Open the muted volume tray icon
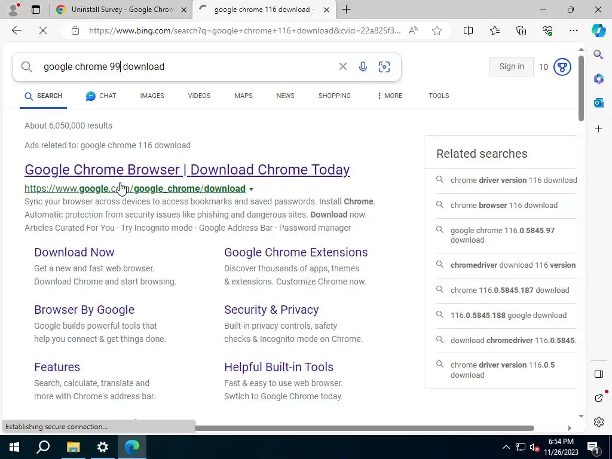Image resolution: width=612 pixels, height=459 pixels. coord(534,447)
